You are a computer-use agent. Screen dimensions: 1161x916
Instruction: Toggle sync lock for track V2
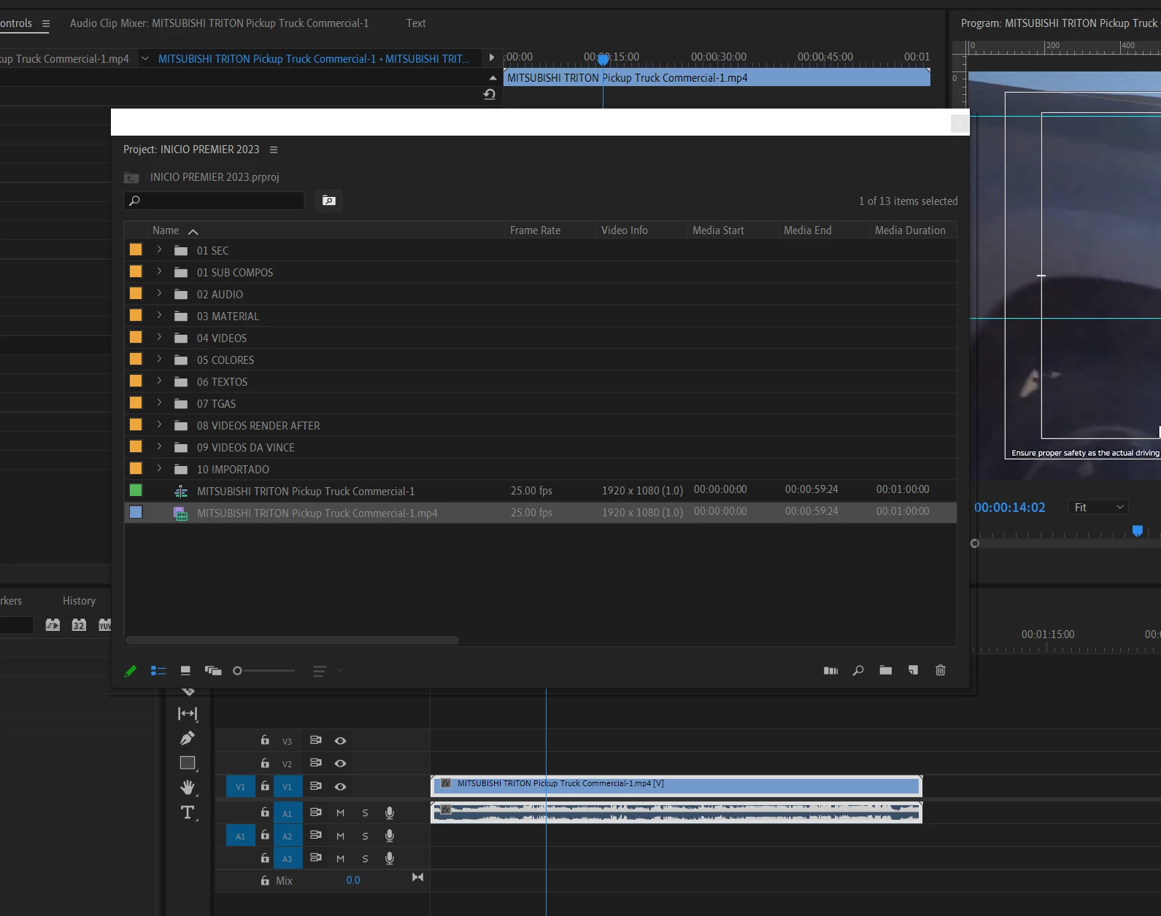(x=316, y=763)
